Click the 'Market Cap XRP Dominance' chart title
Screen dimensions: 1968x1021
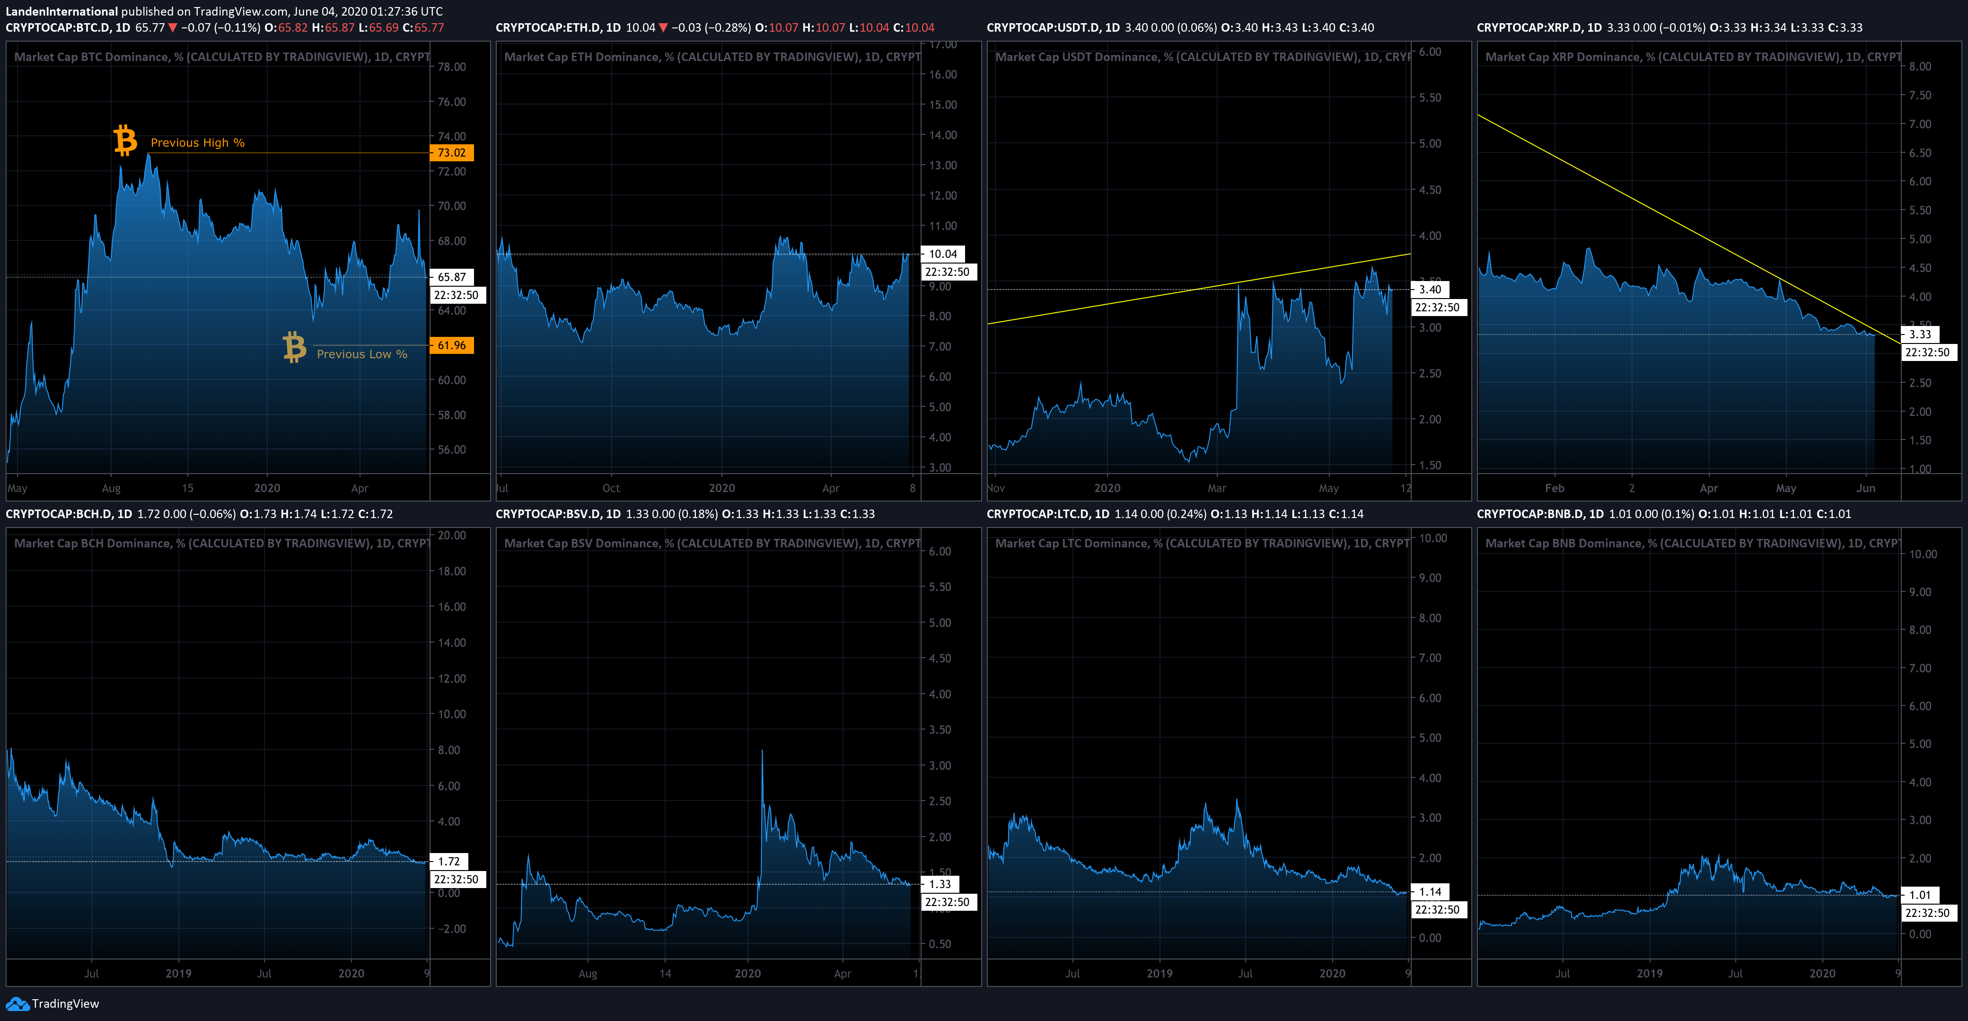point(1693,57)
